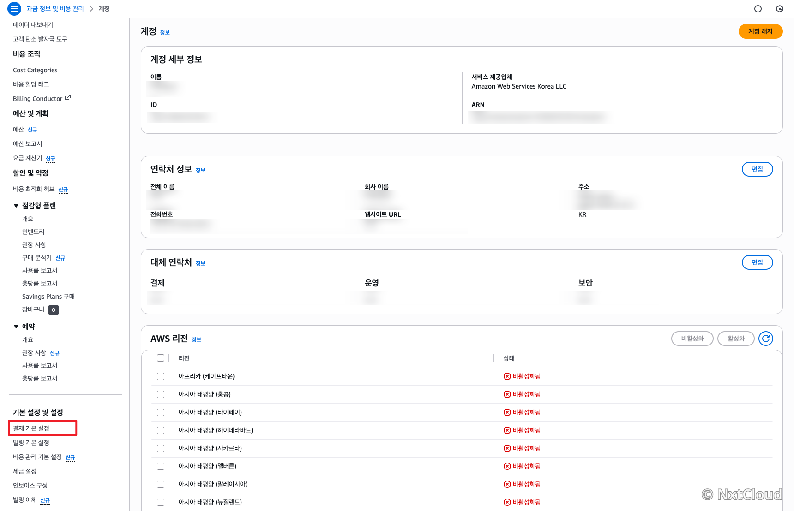Open Cost Categories in sidebar
The height and width of the screenshot is (511, 794).
click(35, 70)
